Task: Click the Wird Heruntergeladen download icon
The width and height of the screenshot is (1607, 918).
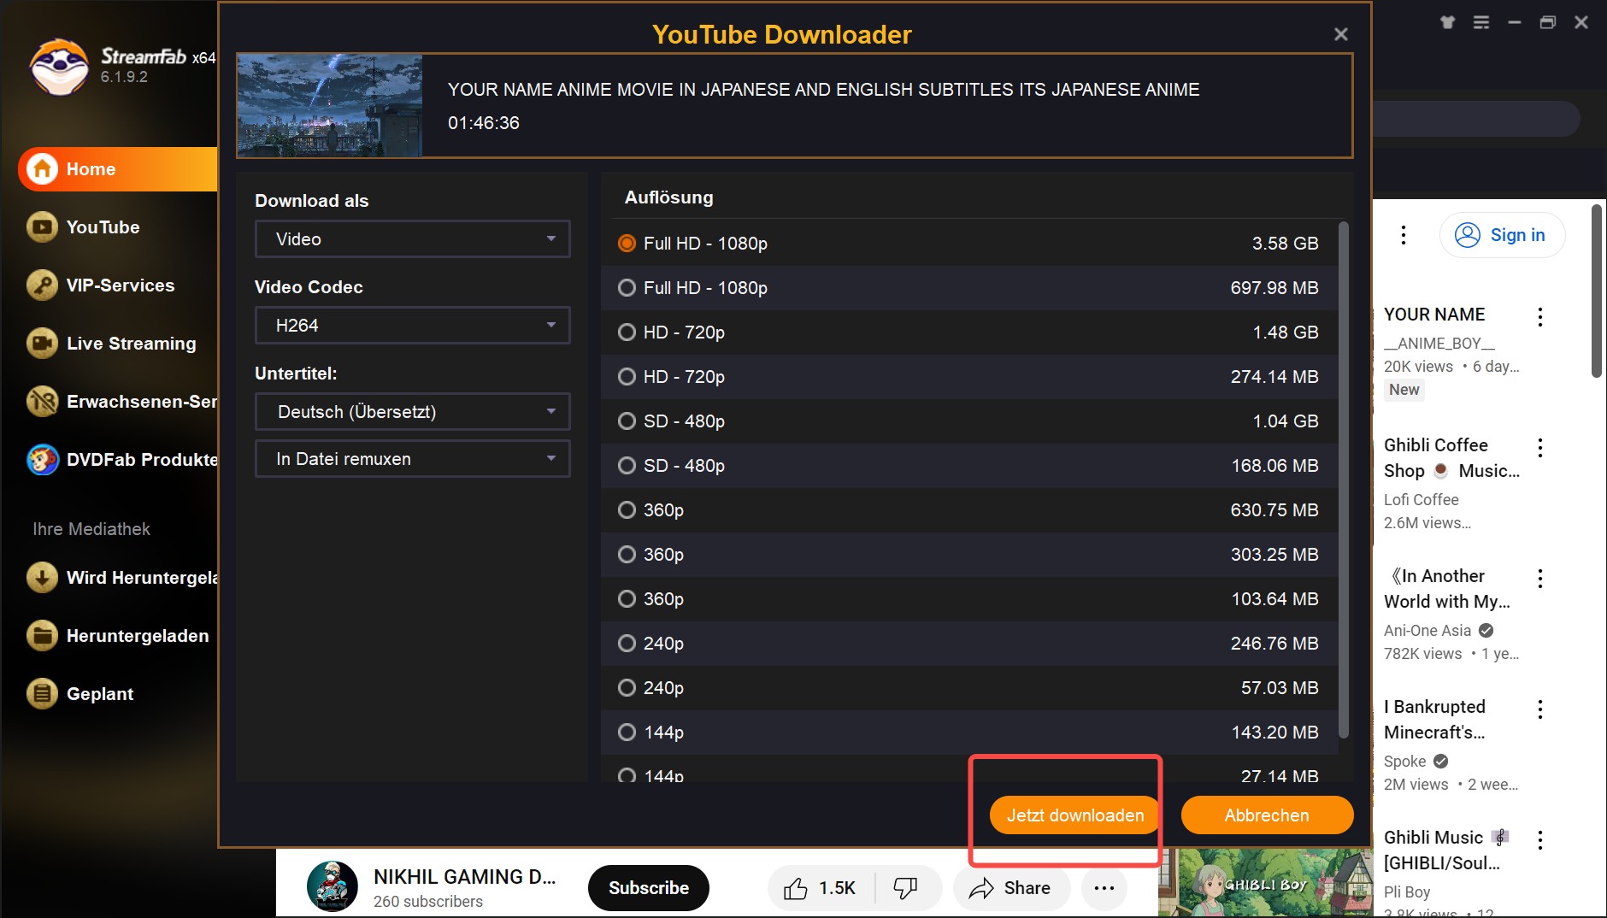Action: pos(42,578)
